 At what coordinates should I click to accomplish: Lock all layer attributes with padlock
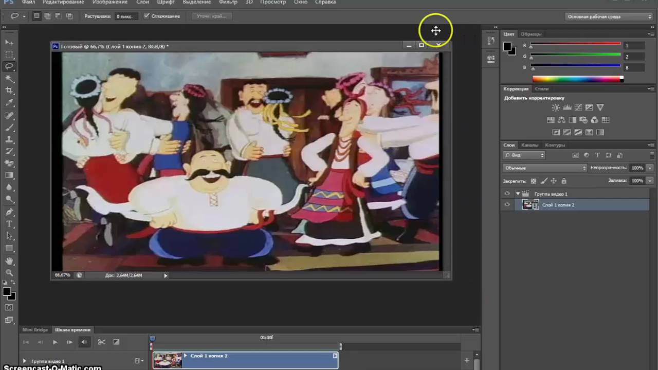tap(564, 181)
